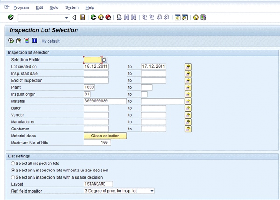Viewport: 280px width, 200px height.
Task: Click the Customer to-value field
Action: (x=154, y=129)
